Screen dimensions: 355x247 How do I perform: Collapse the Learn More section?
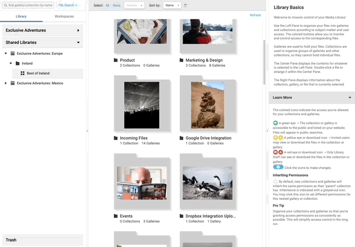click(349, 97)
